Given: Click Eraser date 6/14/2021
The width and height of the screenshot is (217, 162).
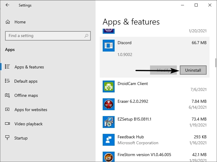Looking at the screenshot, I should click(198, 107).
